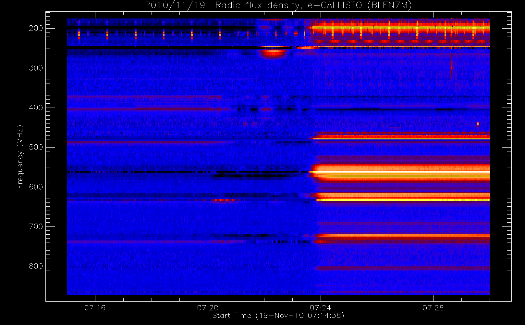Select the '800' frequency axis label
This screenshot has height=325, width=525.
click(36, 266)
